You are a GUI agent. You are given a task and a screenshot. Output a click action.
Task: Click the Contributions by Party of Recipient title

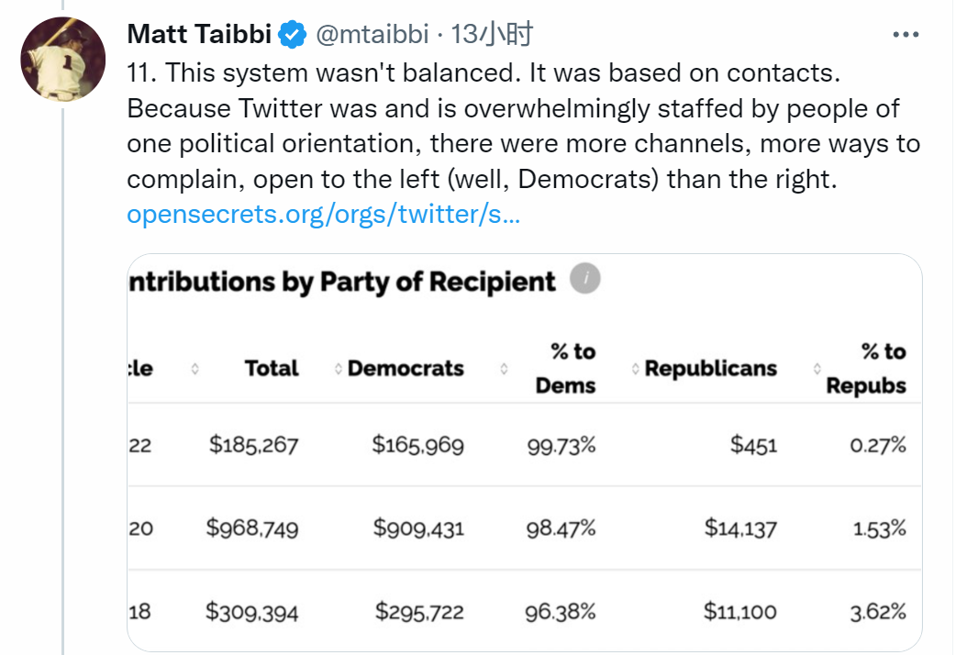[342, 282]
